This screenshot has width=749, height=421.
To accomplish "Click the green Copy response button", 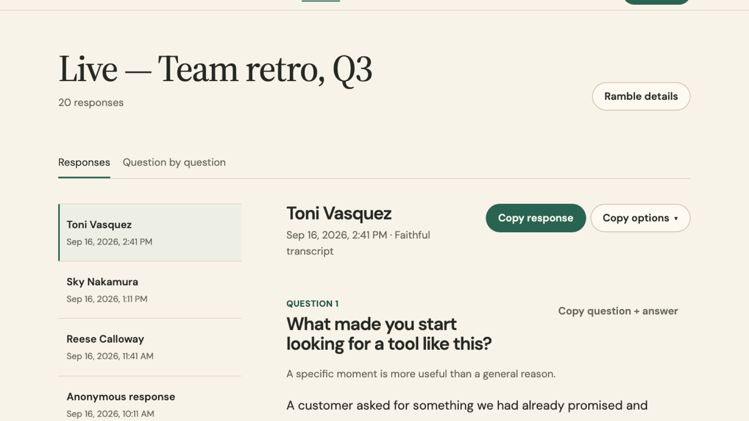I will [x=536, y=218].
